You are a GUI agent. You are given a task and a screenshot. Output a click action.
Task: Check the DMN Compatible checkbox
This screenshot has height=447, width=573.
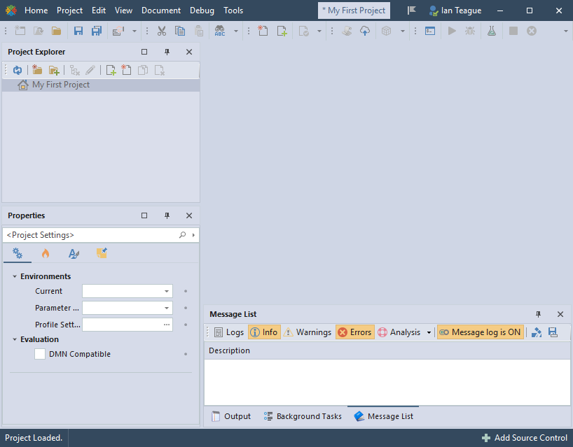pyautogui.click(x=40, y=354)
